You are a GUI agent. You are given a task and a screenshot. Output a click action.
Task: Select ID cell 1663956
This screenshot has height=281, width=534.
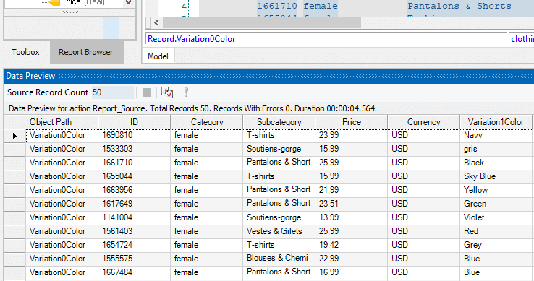click(x=134, y=190)
